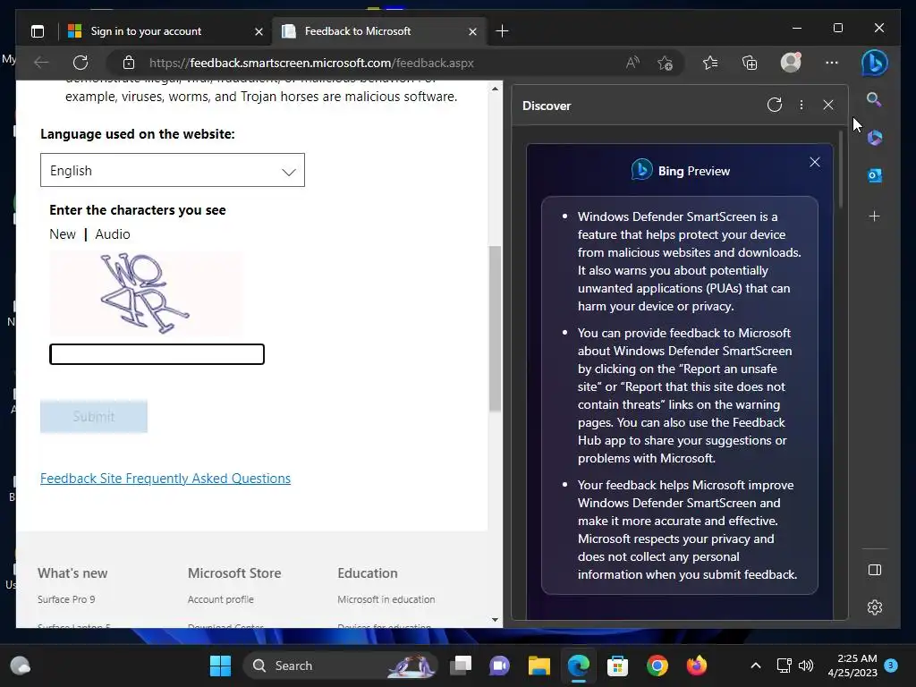Open sidebar settings gear

pyautogui.click(x=875, y=607)
